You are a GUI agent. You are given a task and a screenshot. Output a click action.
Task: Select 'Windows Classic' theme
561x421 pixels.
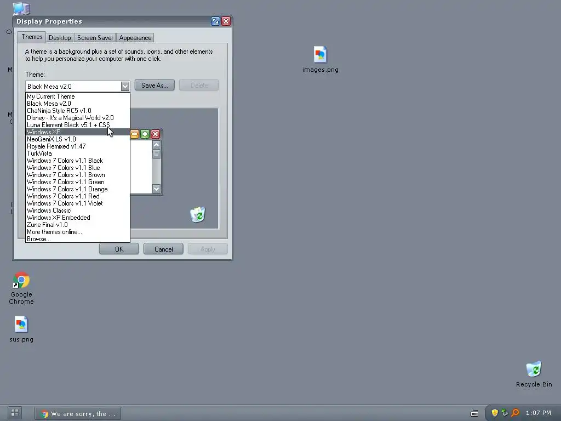tap(78, 210)
